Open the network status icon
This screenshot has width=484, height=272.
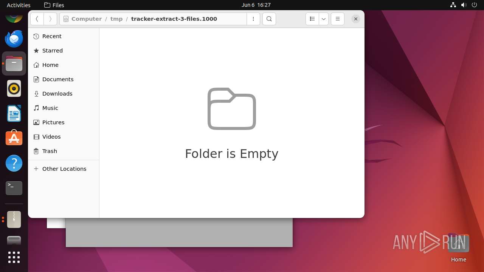pos(453,5)
